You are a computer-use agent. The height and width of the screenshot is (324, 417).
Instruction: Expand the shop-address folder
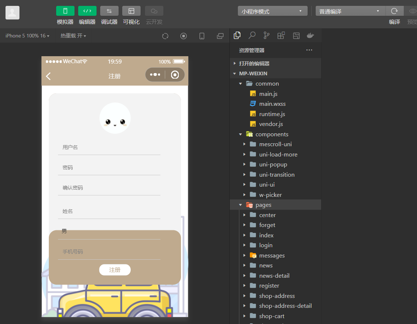[276, 296]
